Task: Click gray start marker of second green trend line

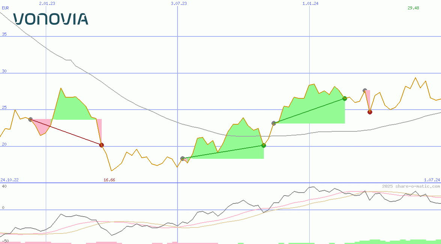Action: (274, 123)
